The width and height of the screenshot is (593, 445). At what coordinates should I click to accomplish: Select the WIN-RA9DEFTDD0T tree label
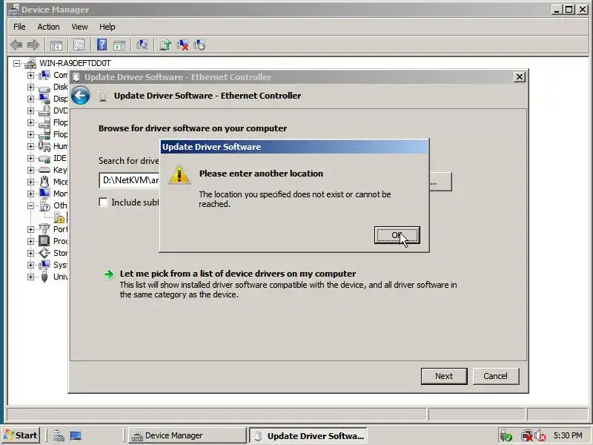(76, 63)
